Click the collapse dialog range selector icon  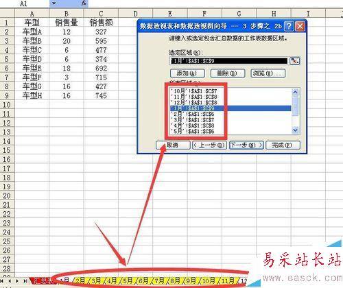[x=294, y=61]
